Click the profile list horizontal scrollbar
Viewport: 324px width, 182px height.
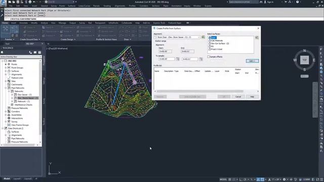tap(200, 91)
